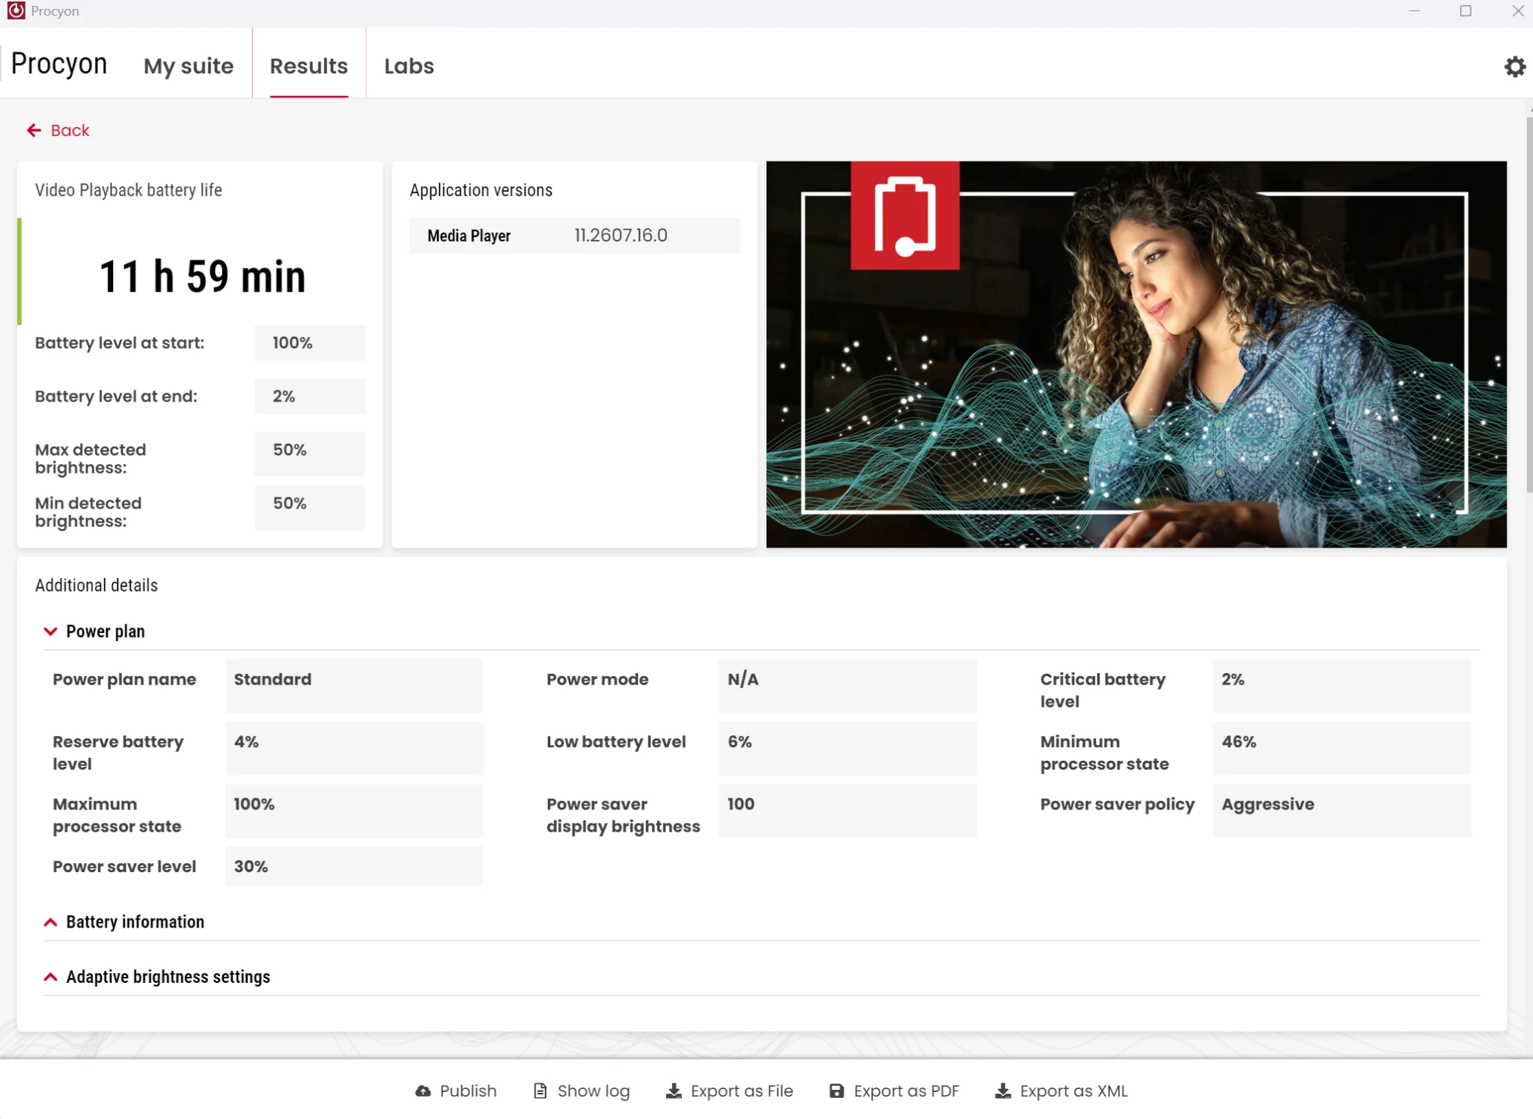The height and width of the screenshot is (1119, 1533).
Task: Click the Aggressive power saver policy value
Action: (x=1341, y=811)
